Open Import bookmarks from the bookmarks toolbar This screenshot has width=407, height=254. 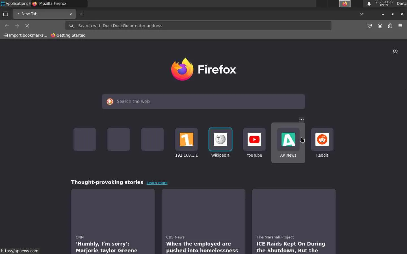tap(25, 35)
